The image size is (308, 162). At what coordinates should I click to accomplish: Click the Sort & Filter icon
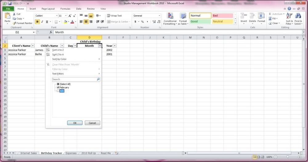pyautogui.click(x=289, y=18)
